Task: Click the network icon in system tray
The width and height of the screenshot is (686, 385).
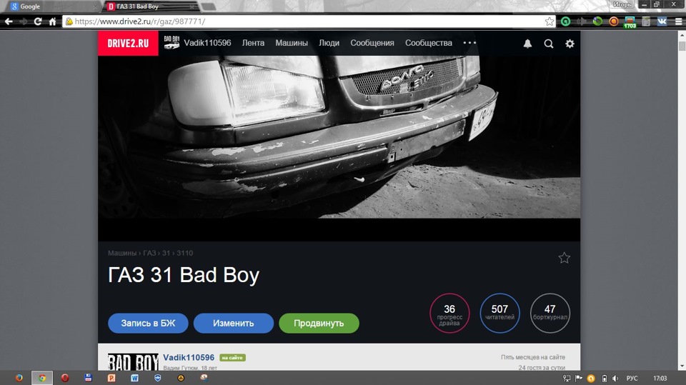Action: [x=567, y=379]
